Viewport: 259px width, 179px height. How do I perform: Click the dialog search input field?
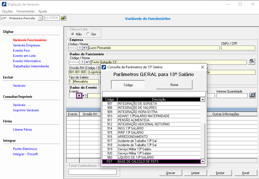(154, 94)
